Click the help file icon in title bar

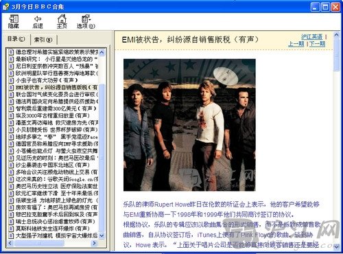(x=6, y=7)
